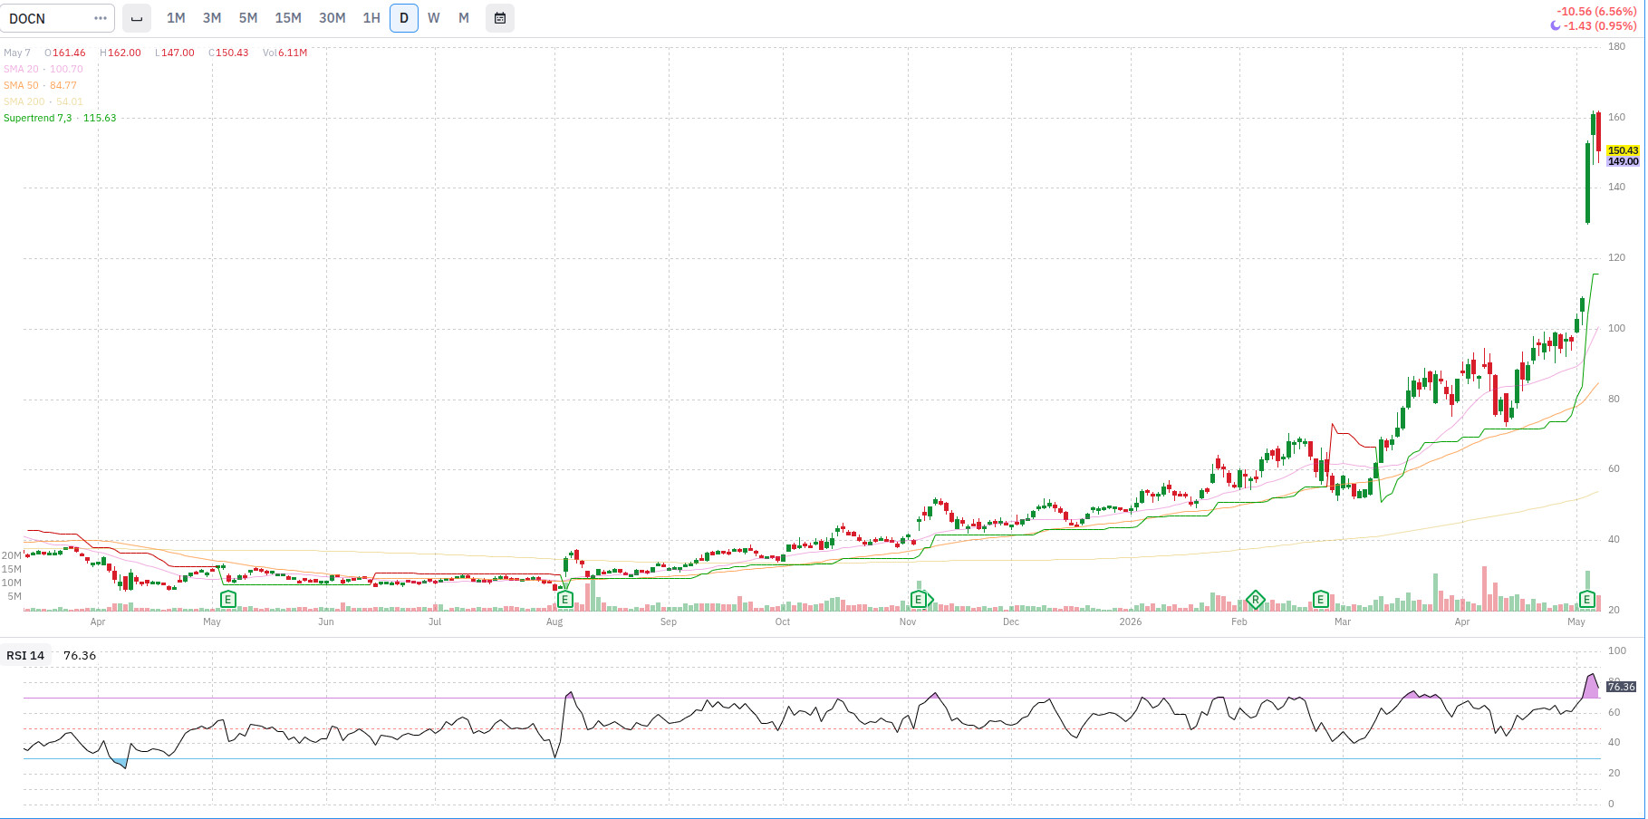
Task: Click the RSI 14 indicator label
Action: (x=25, y=655)
